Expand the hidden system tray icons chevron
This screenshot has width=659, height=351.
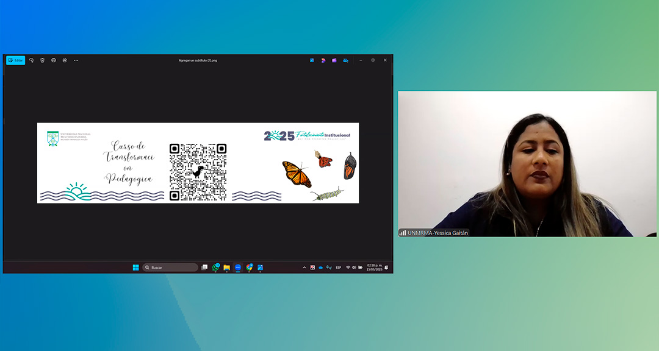click(304, 268)
